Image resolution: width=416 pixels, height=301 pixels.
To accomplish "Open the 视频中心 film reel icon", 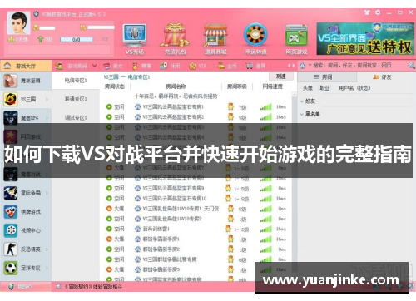I will point(11,230).
